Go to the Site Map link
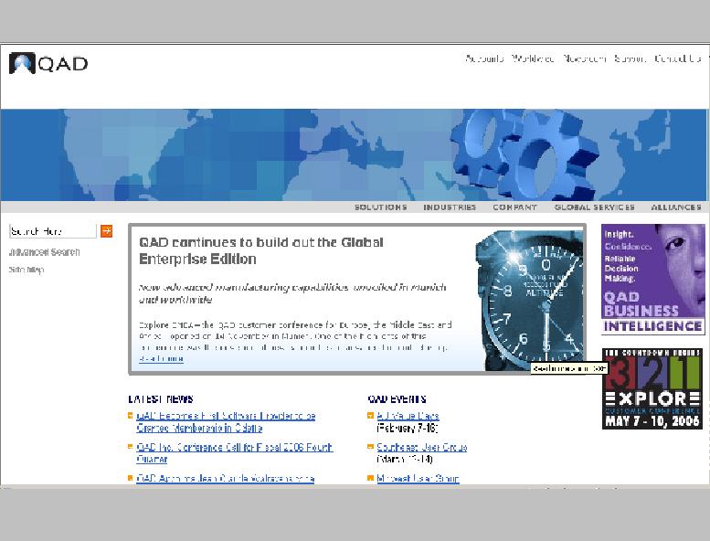 click(26, 270)
